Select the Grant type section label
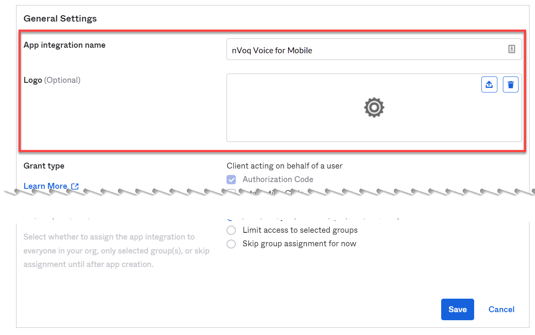This screenshot has height=335, width=535. [44, 166]
